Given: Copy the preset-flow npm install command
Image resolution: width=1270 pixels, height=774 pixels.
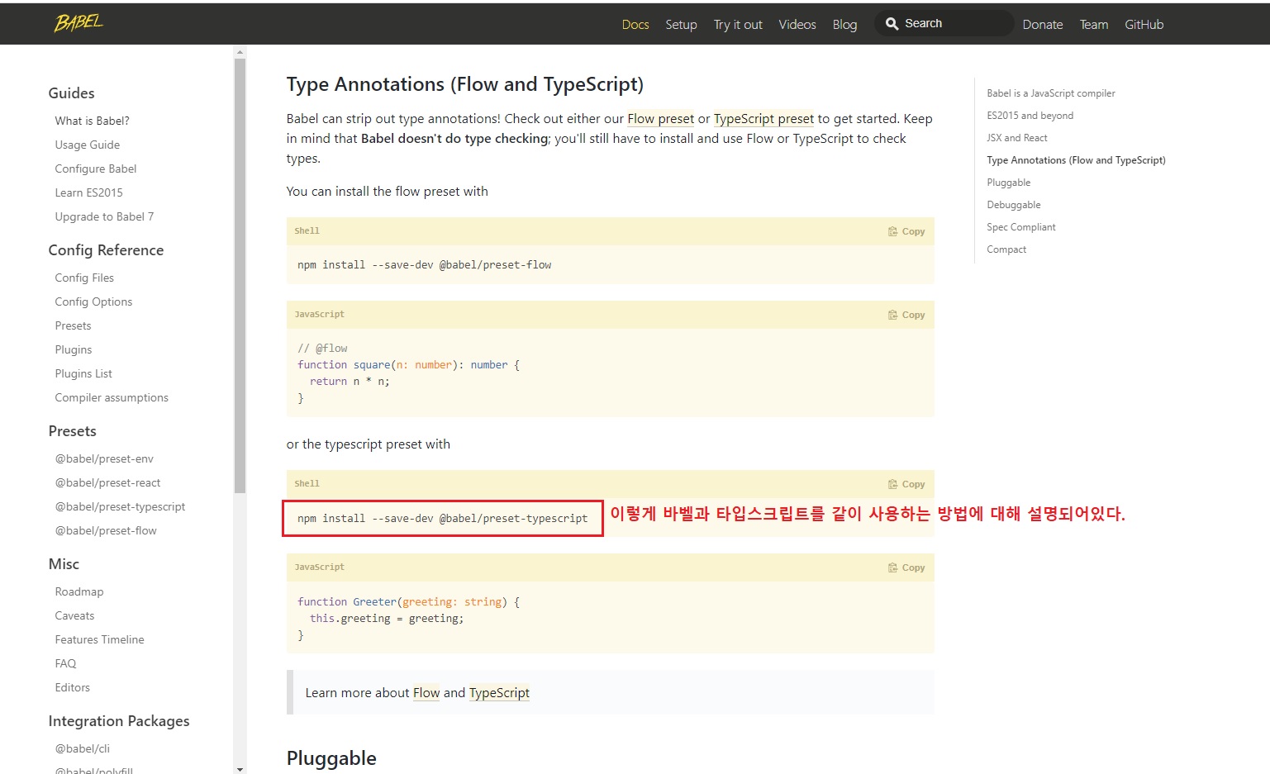Looking at the screenshot, I should [906, 231].
